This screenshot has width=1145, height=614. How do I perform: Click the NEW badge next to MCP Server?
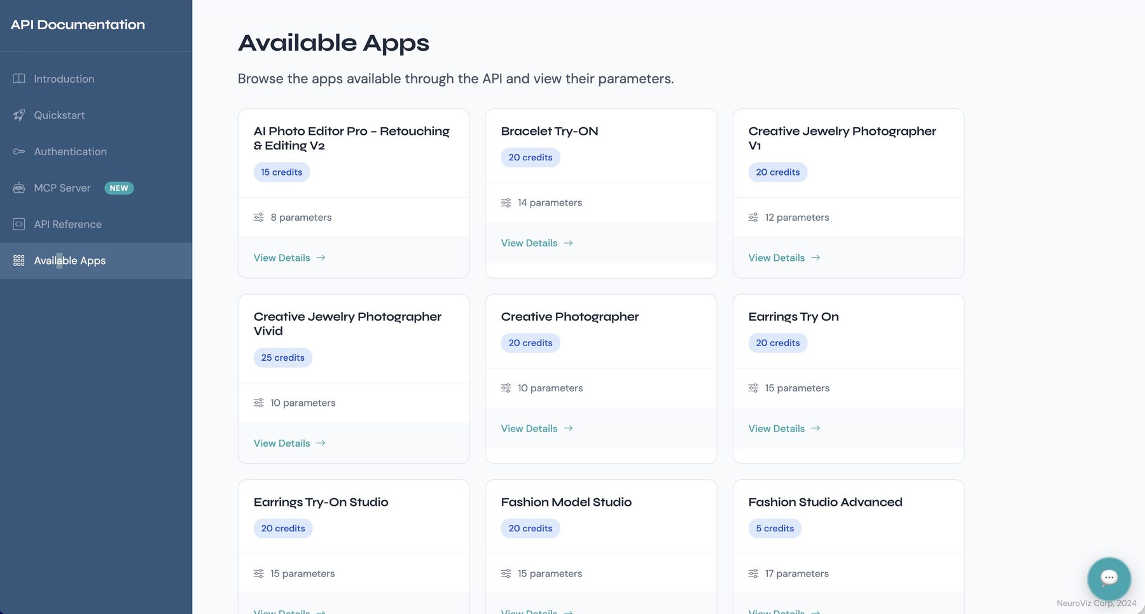pos(119,188)
